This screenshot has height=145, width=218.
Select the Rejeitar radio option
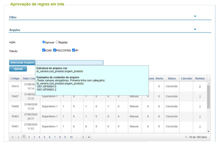[x=57, y=42]
